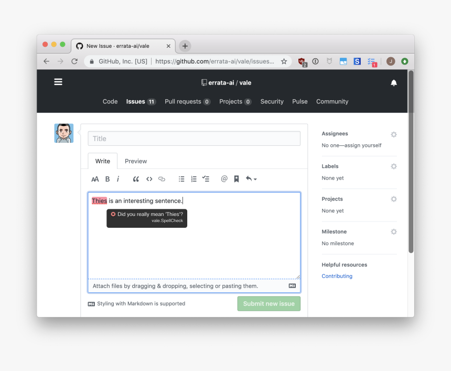451x371 pixels.
Task: Toggle italic text formatting
Action: coord(118,179)
